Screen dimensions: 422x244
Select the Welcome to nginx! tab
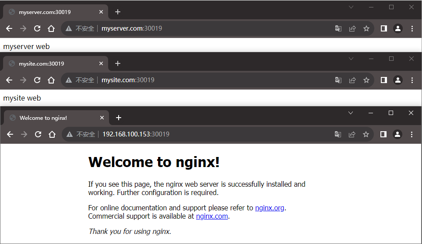(x=56, y=118)
